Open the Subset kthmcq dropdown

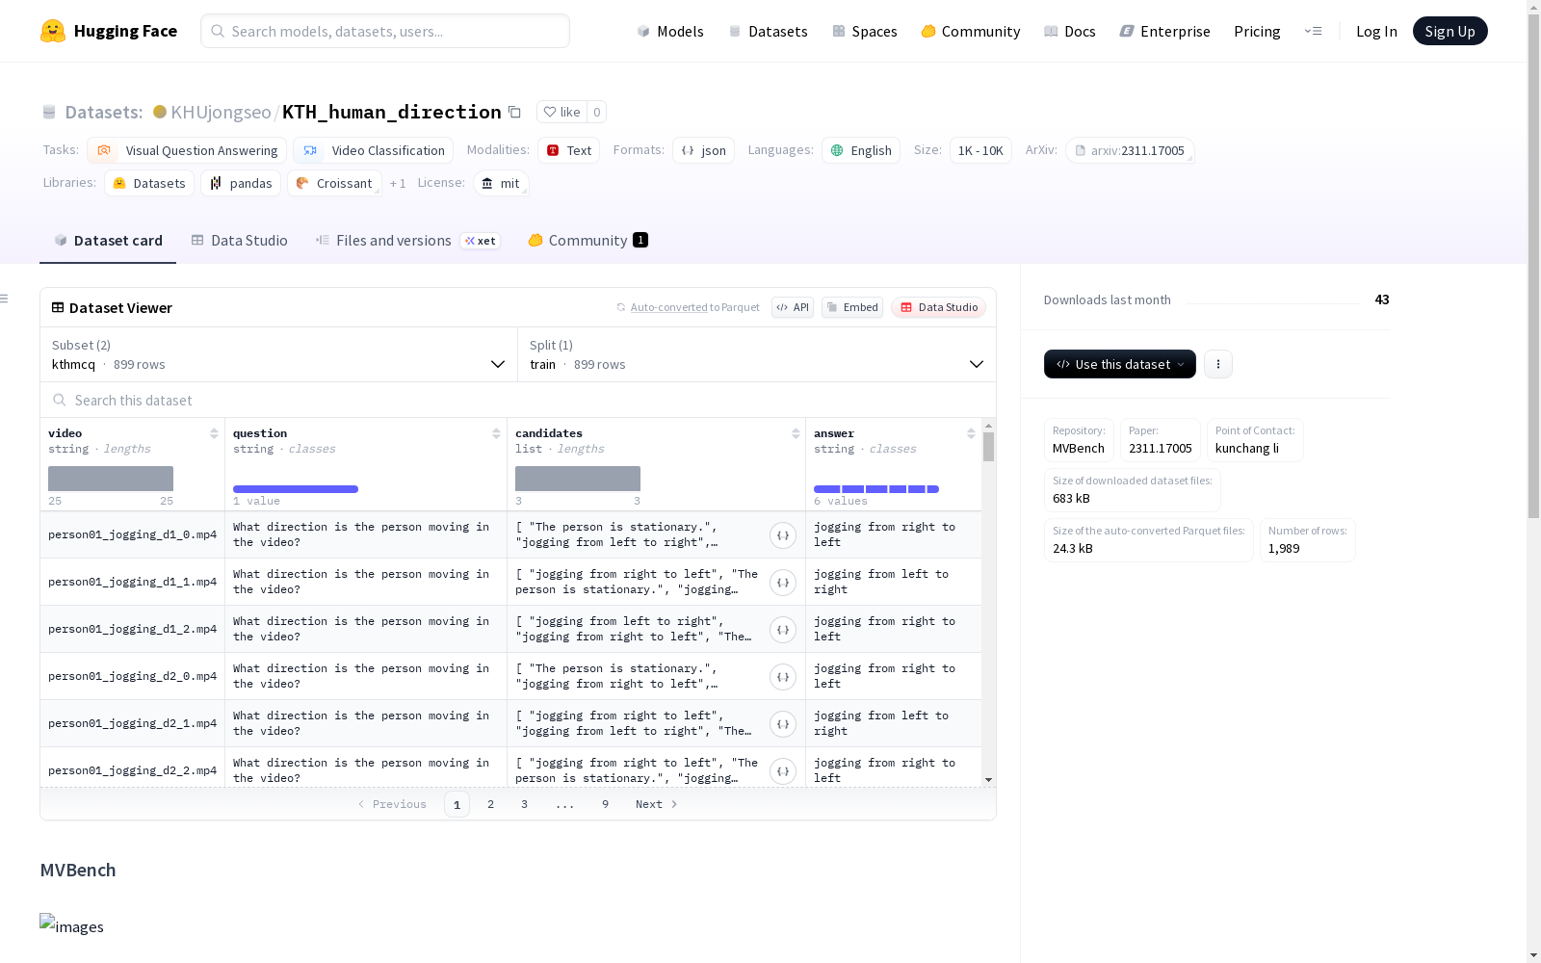click(x=278, y=354)
